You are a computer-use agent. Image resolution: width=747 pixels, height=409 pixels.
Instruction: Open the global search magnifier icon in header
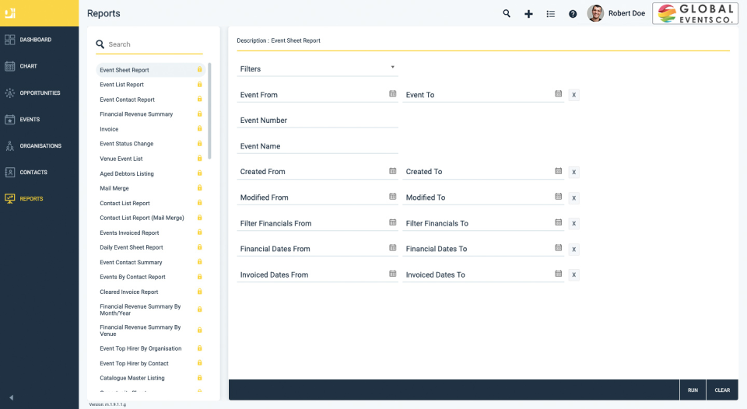tap(507, 13)
